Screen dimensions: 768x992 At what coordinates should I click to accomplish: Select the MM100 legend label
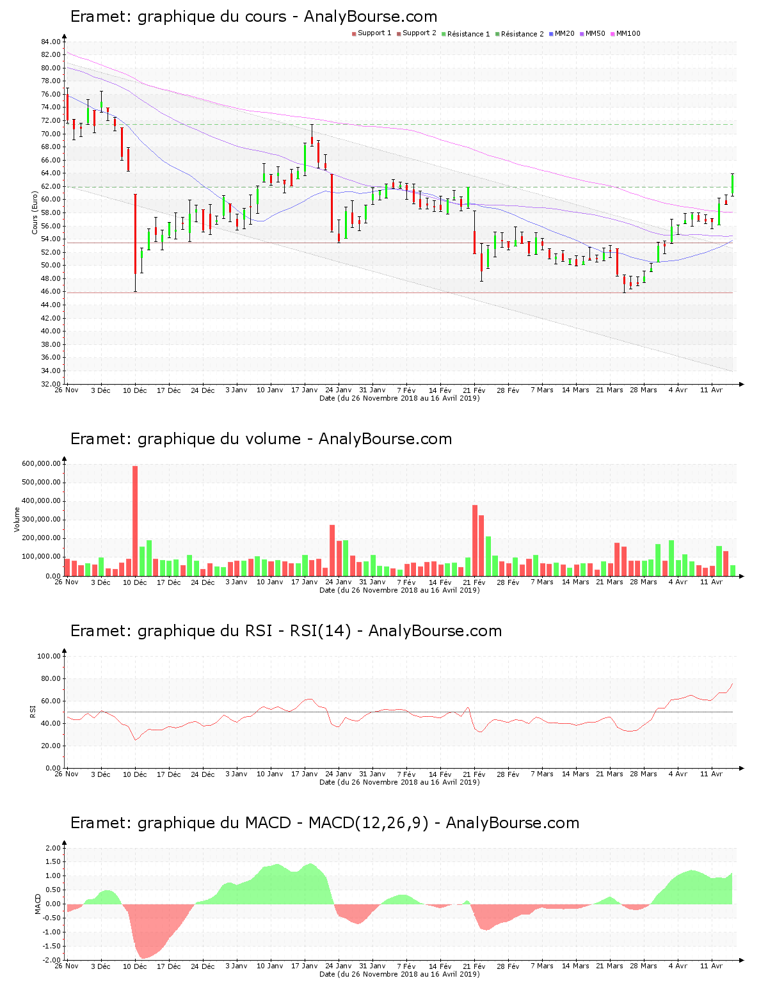628,33
